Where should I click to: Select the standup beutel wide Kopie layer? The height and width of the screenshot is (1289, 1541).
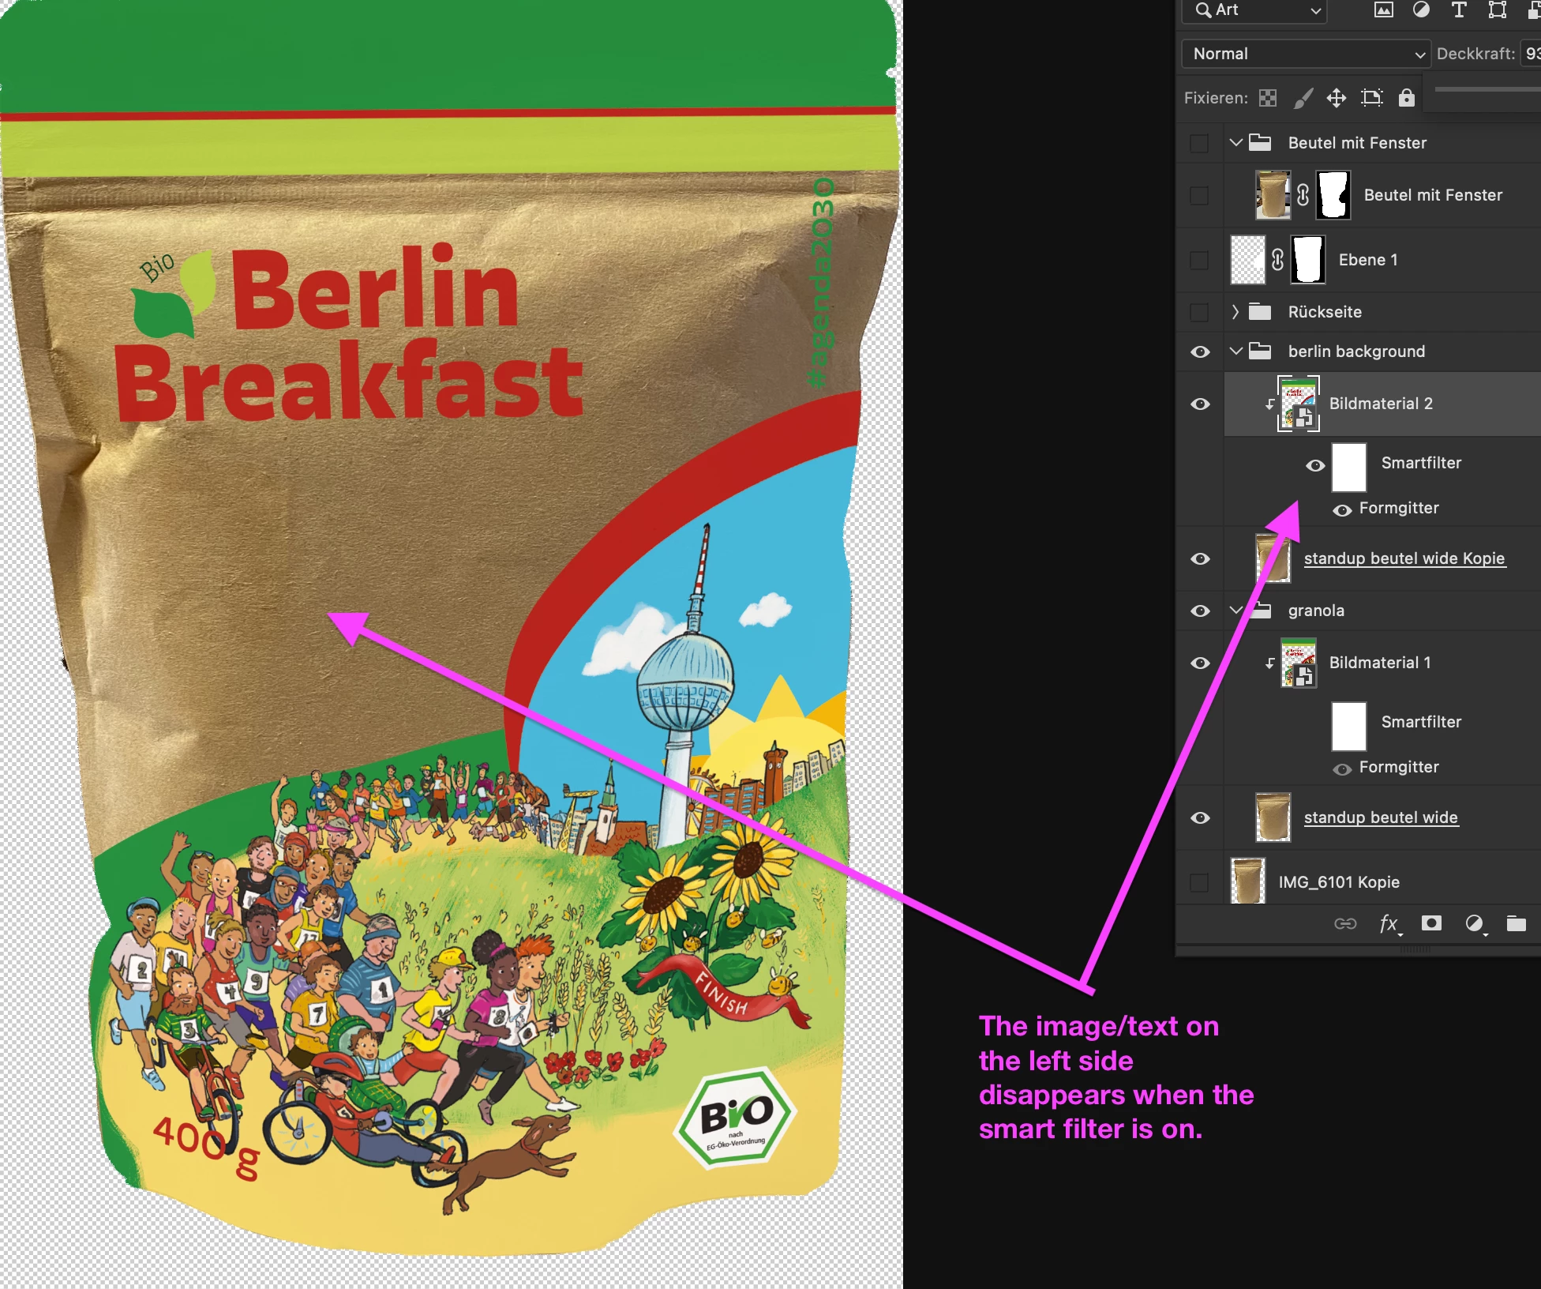[x=1404, y=558]
